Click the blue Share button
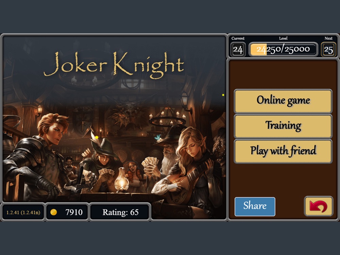This screenshot has height=255, width=340. tap(255, 206)
